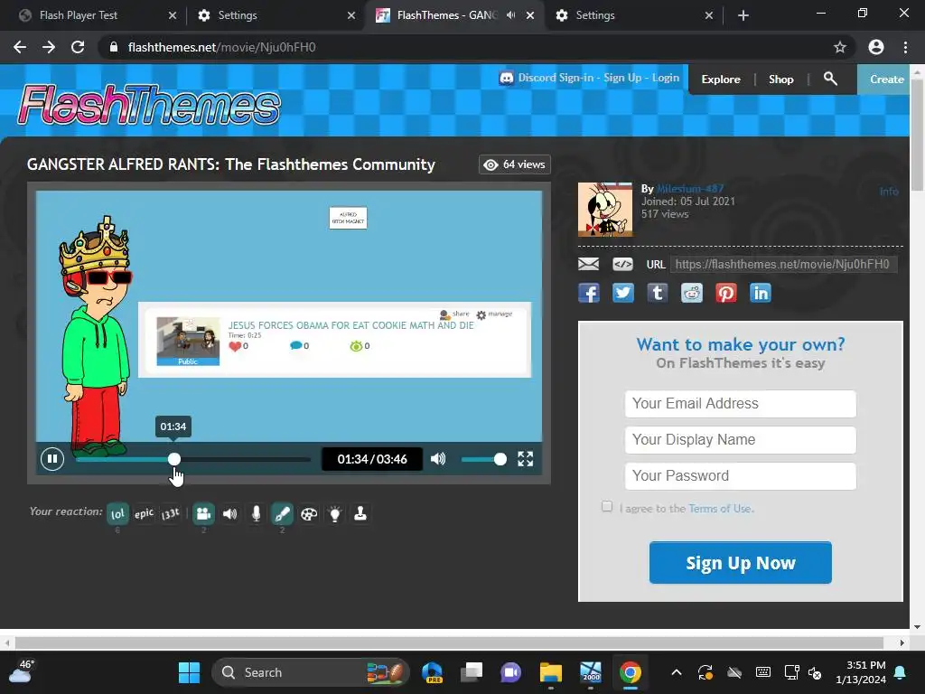Share the movie on Twitter
The width and height of the screenshot is (925, 694).
623,293
